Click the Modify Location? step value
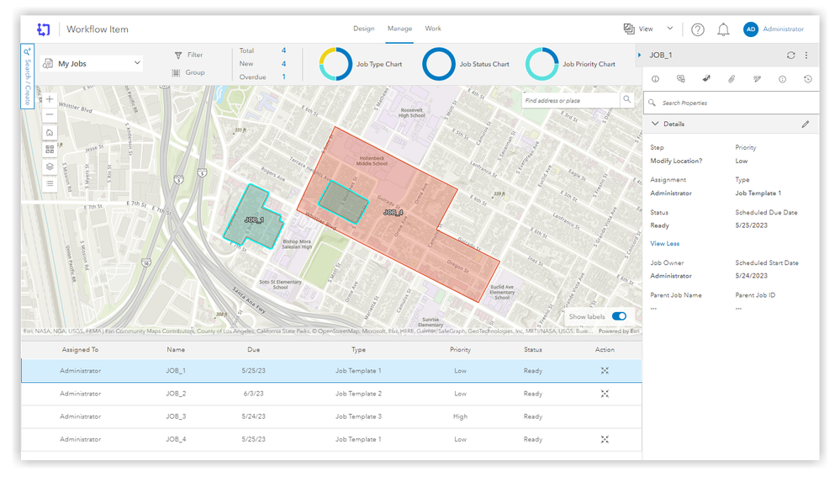 676,161
